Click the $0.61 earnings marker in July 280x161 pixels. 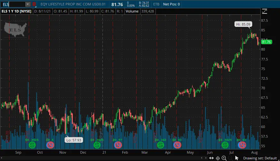click(242, 145)
